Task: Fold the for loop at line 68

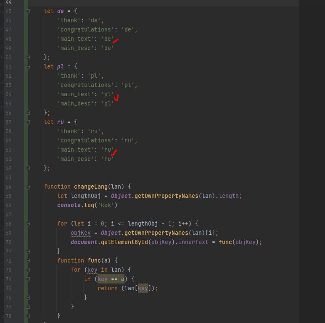Action: coord(28,223)
